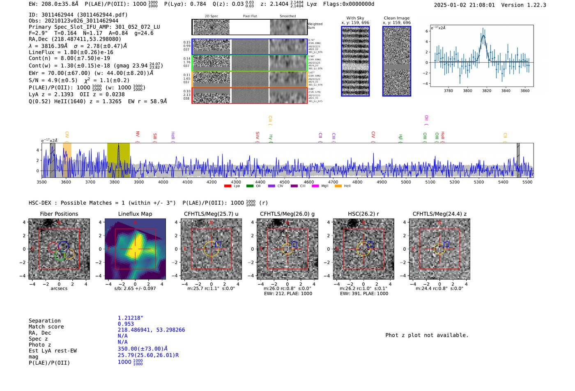575x391 pixels.
Task: Select the black-bordered Weighted Sum spectrum row
Action: click(250, 27)
